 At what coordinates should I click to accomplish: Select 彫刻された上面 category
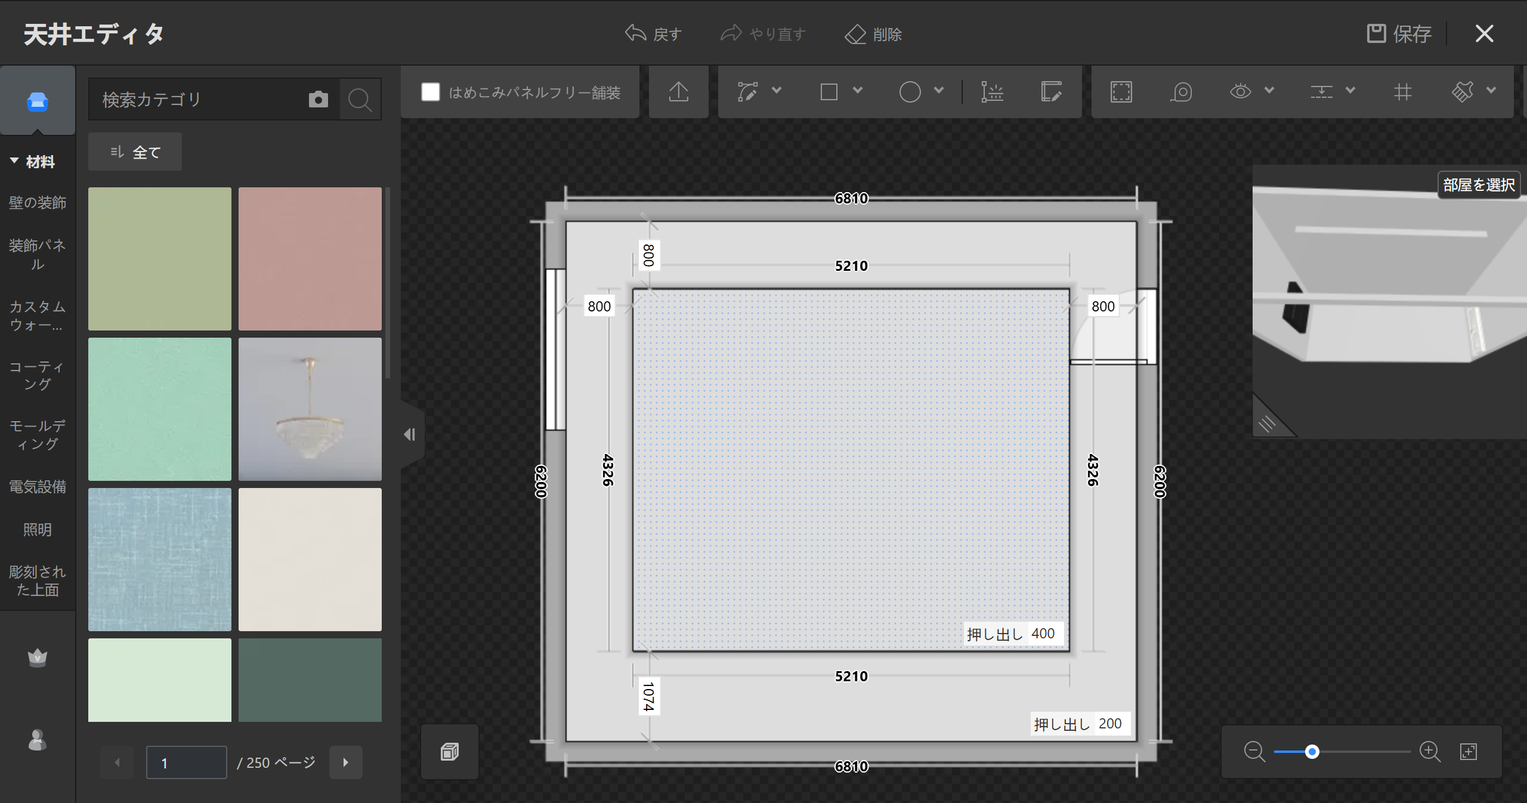coord(38,580)
